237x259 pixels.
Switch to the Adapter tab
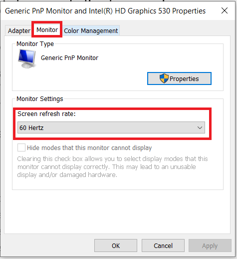coord(19,31)
